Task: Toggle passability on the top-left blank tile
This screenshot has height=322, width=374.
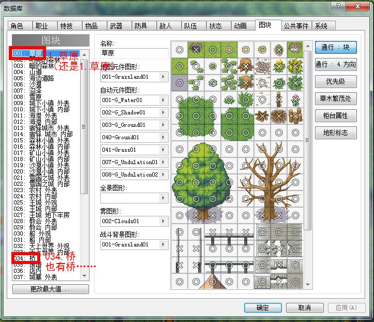Action: point(179,50)
